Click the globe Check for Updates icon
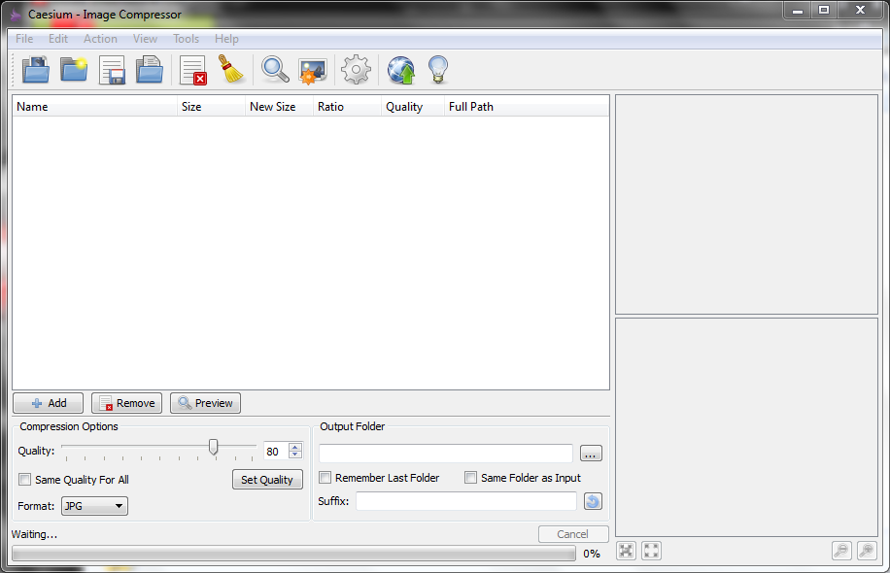This screenshot has width=890, height=573. pos(401,70)
